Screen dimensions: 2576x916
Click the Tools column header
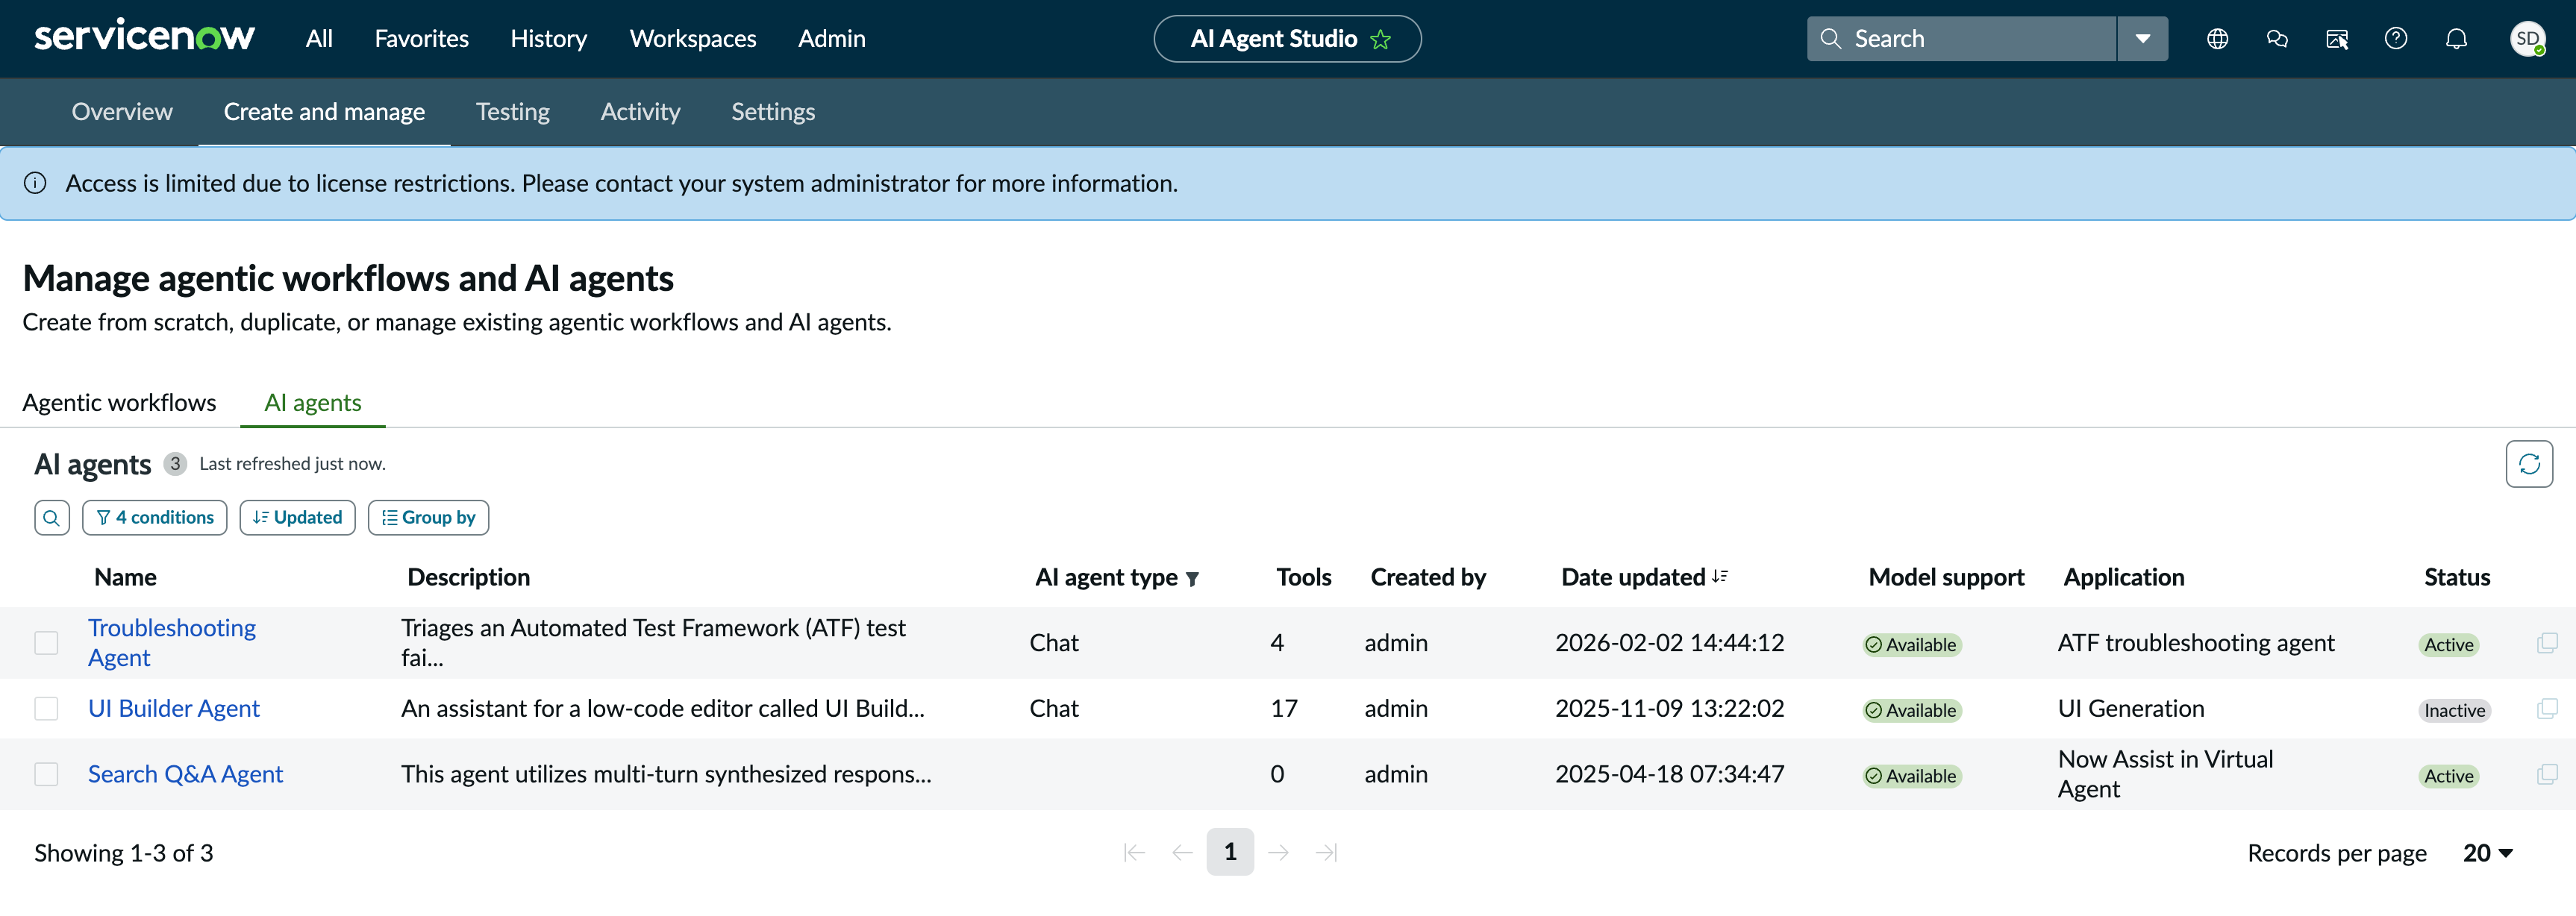[x=1303, y=577]
